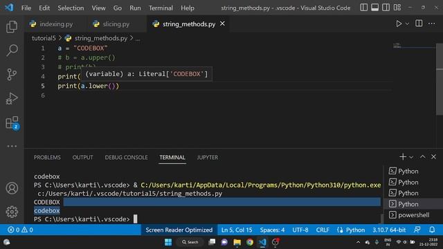Open the Go menu

click(x=118, y=8)
